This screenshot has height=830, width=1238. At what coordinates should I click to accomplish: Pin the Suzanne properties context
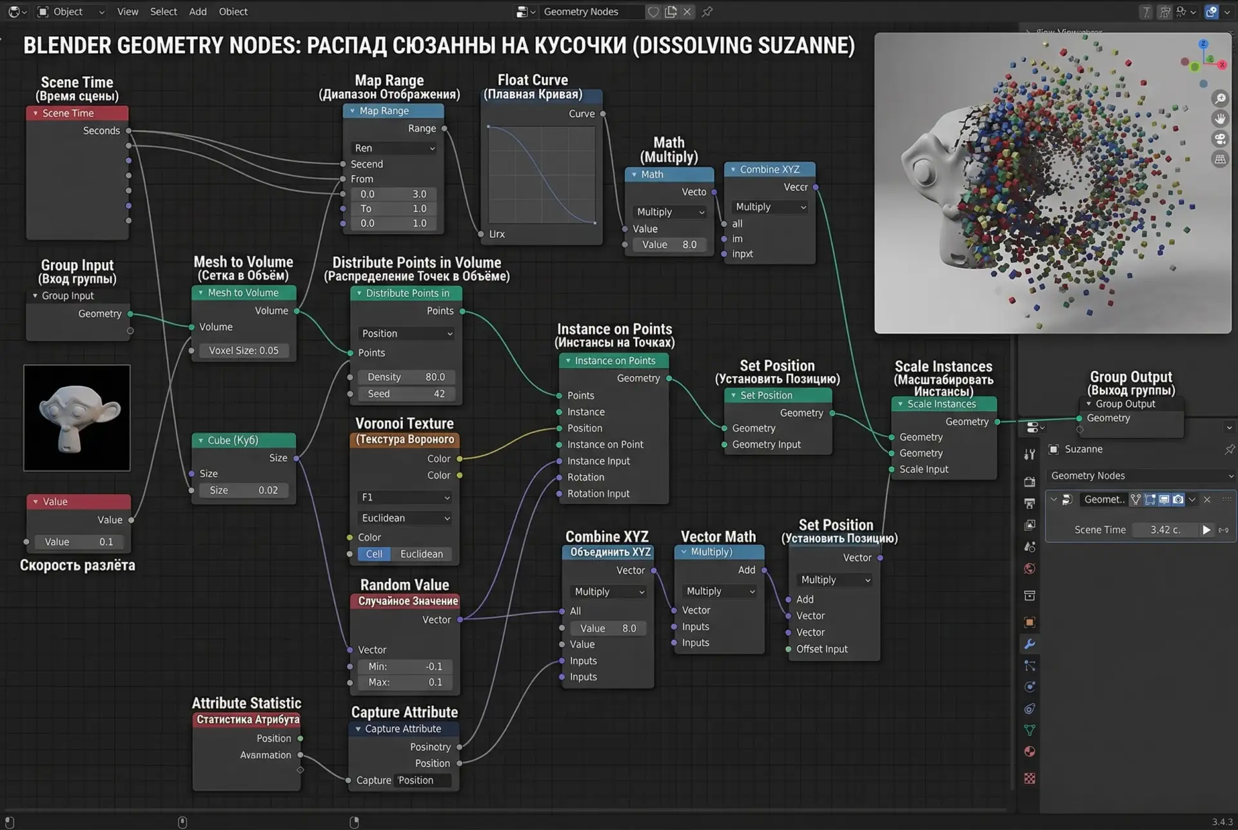1229,449
